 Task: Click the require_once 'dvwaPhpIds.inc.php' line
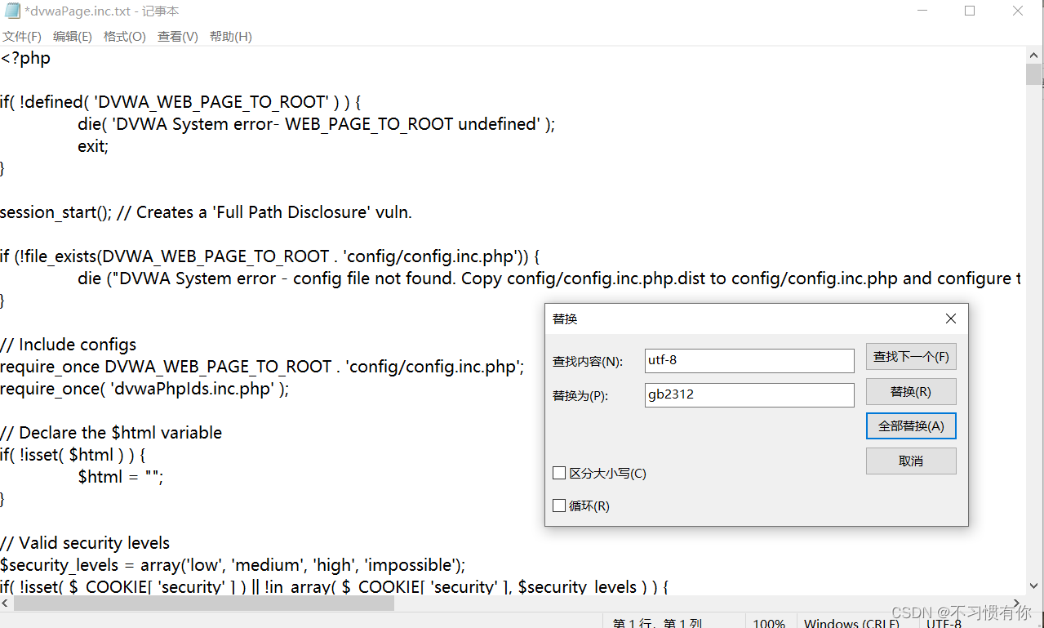click(144, 389)
